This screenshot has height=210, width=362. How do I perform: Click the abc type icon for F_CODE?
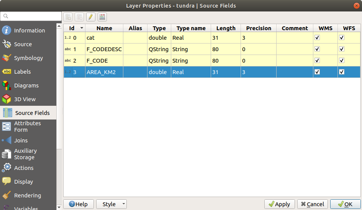[68, 60]
